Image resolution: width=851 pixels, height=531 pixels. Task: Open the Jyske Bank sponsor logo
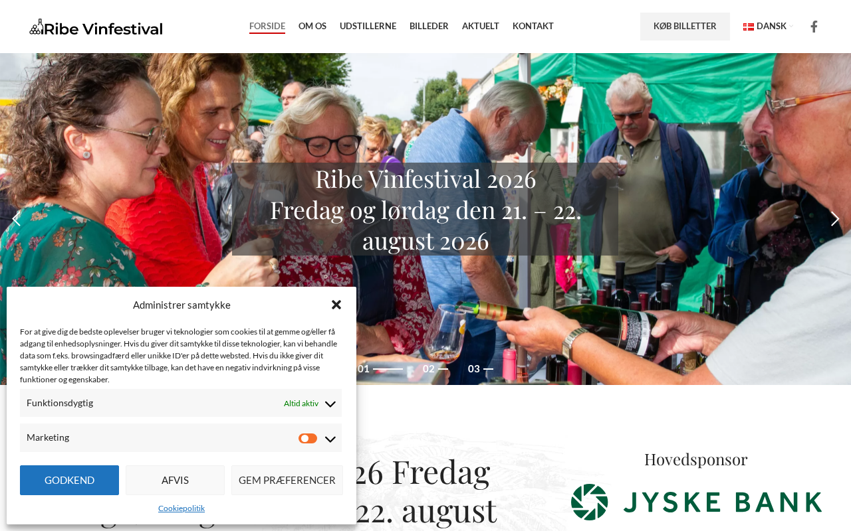coord(696,502)
